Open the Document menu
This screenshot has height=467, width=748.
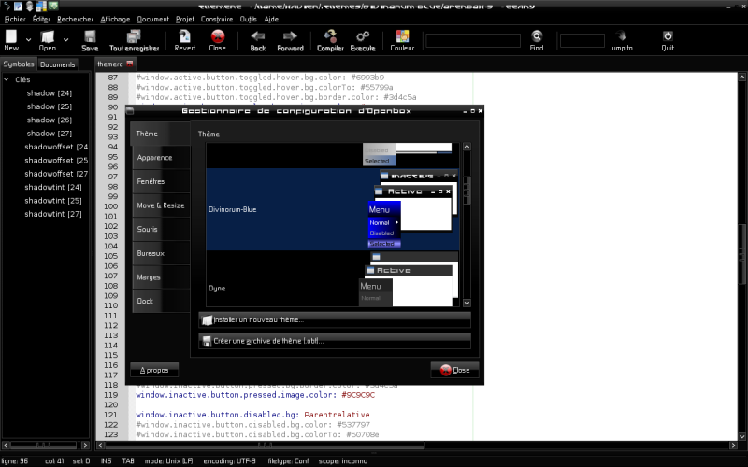[152, 19]
